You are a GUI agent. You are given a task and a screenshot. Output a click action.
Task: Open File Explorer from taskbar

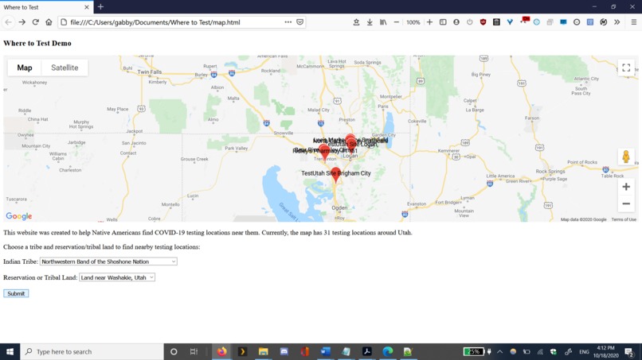(264, 351)
